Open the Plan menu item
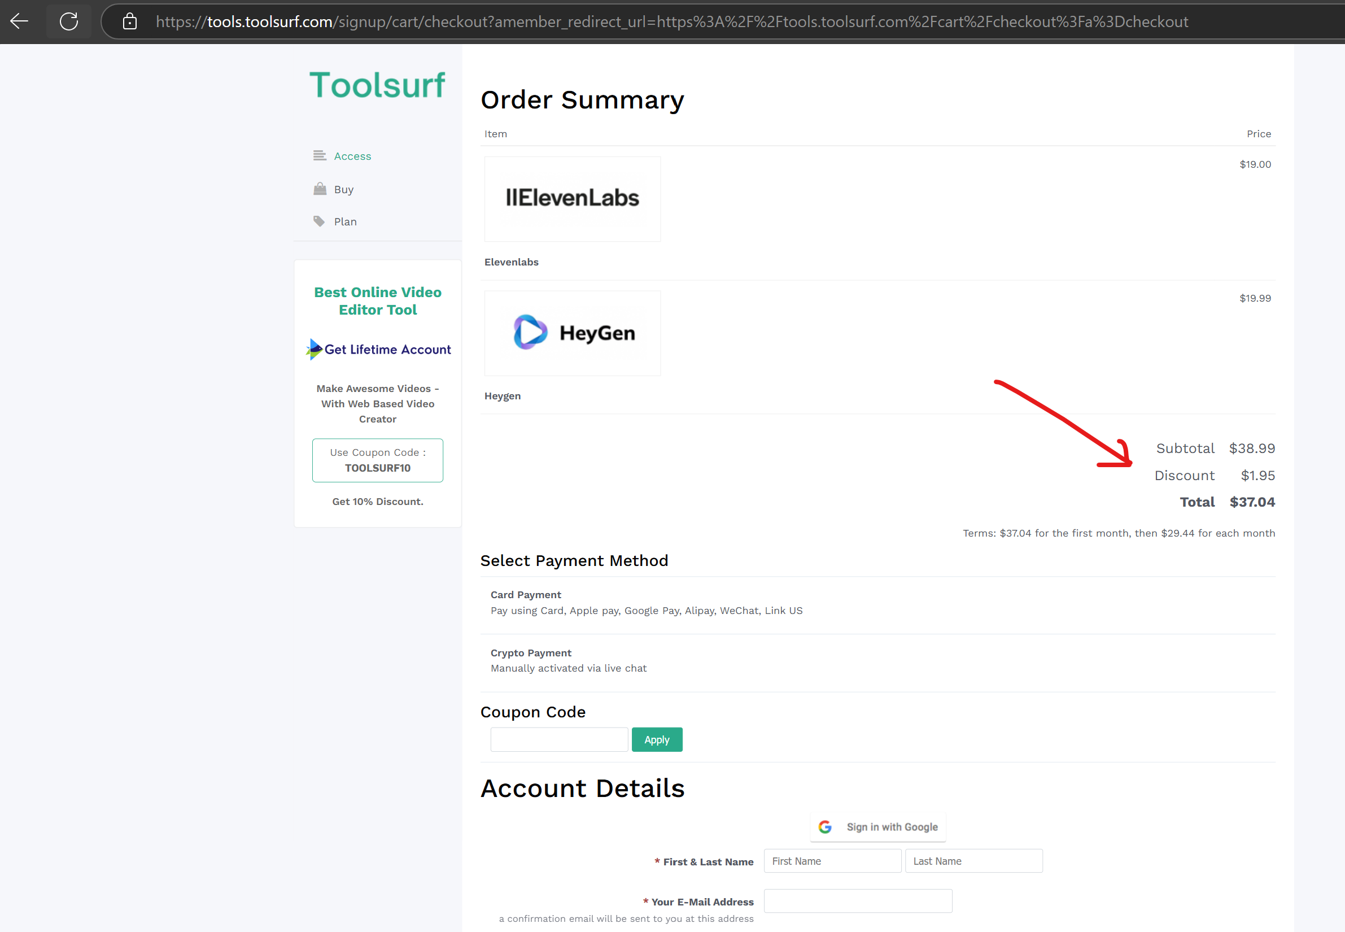 345,221
